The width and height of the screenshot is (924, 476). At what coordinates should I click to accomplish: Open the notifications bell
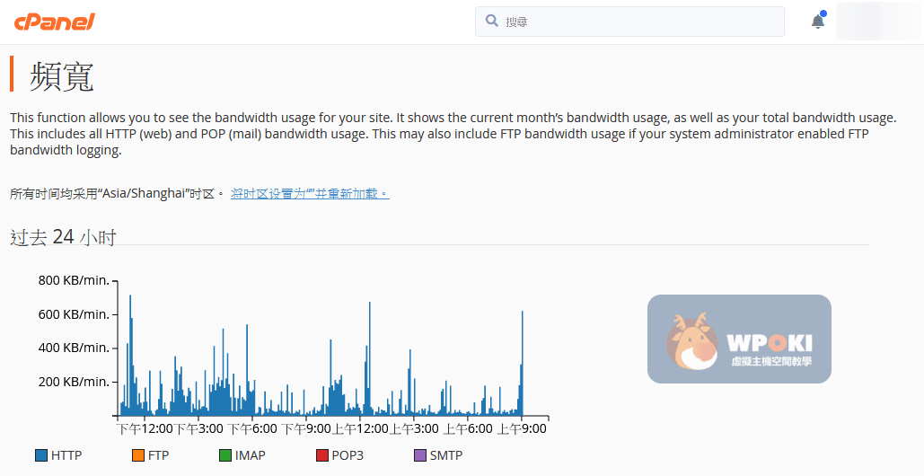(x=817, y=22)
